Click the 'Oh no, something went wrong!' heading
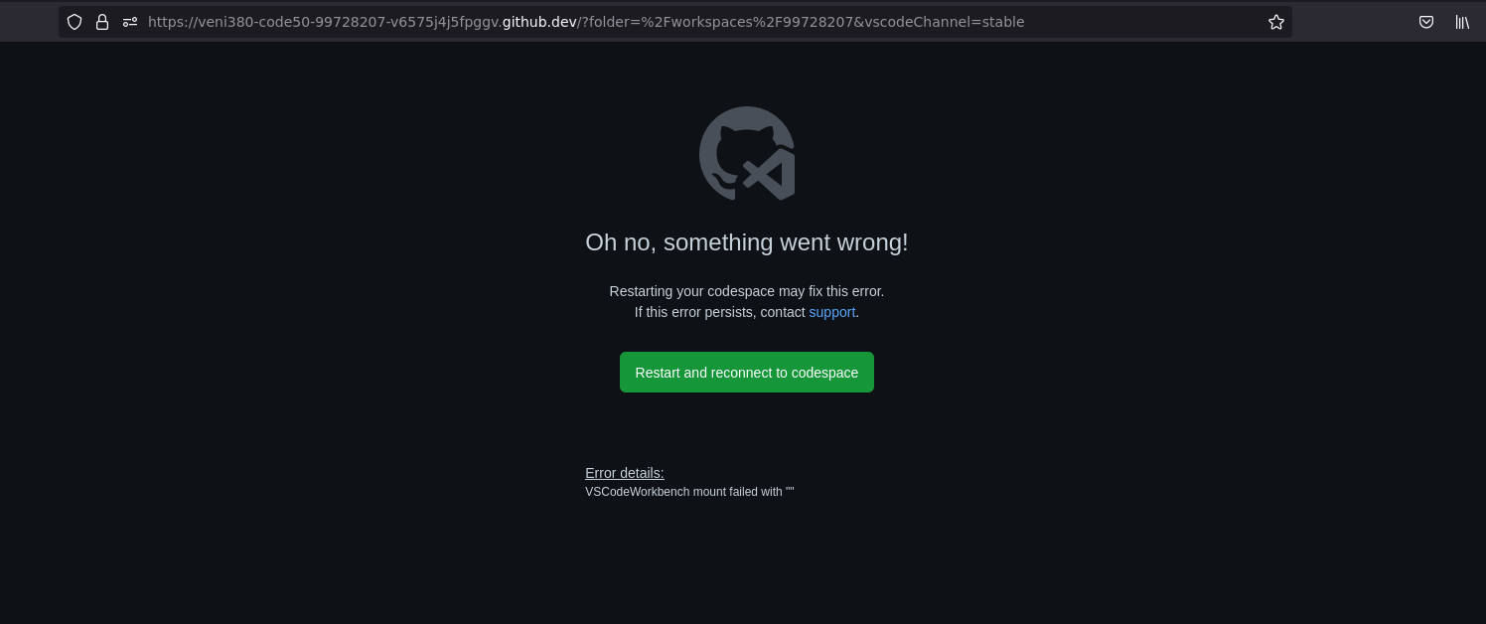Image resolution: width=1486 pixels, height=624 pixels. pos(747,242)
